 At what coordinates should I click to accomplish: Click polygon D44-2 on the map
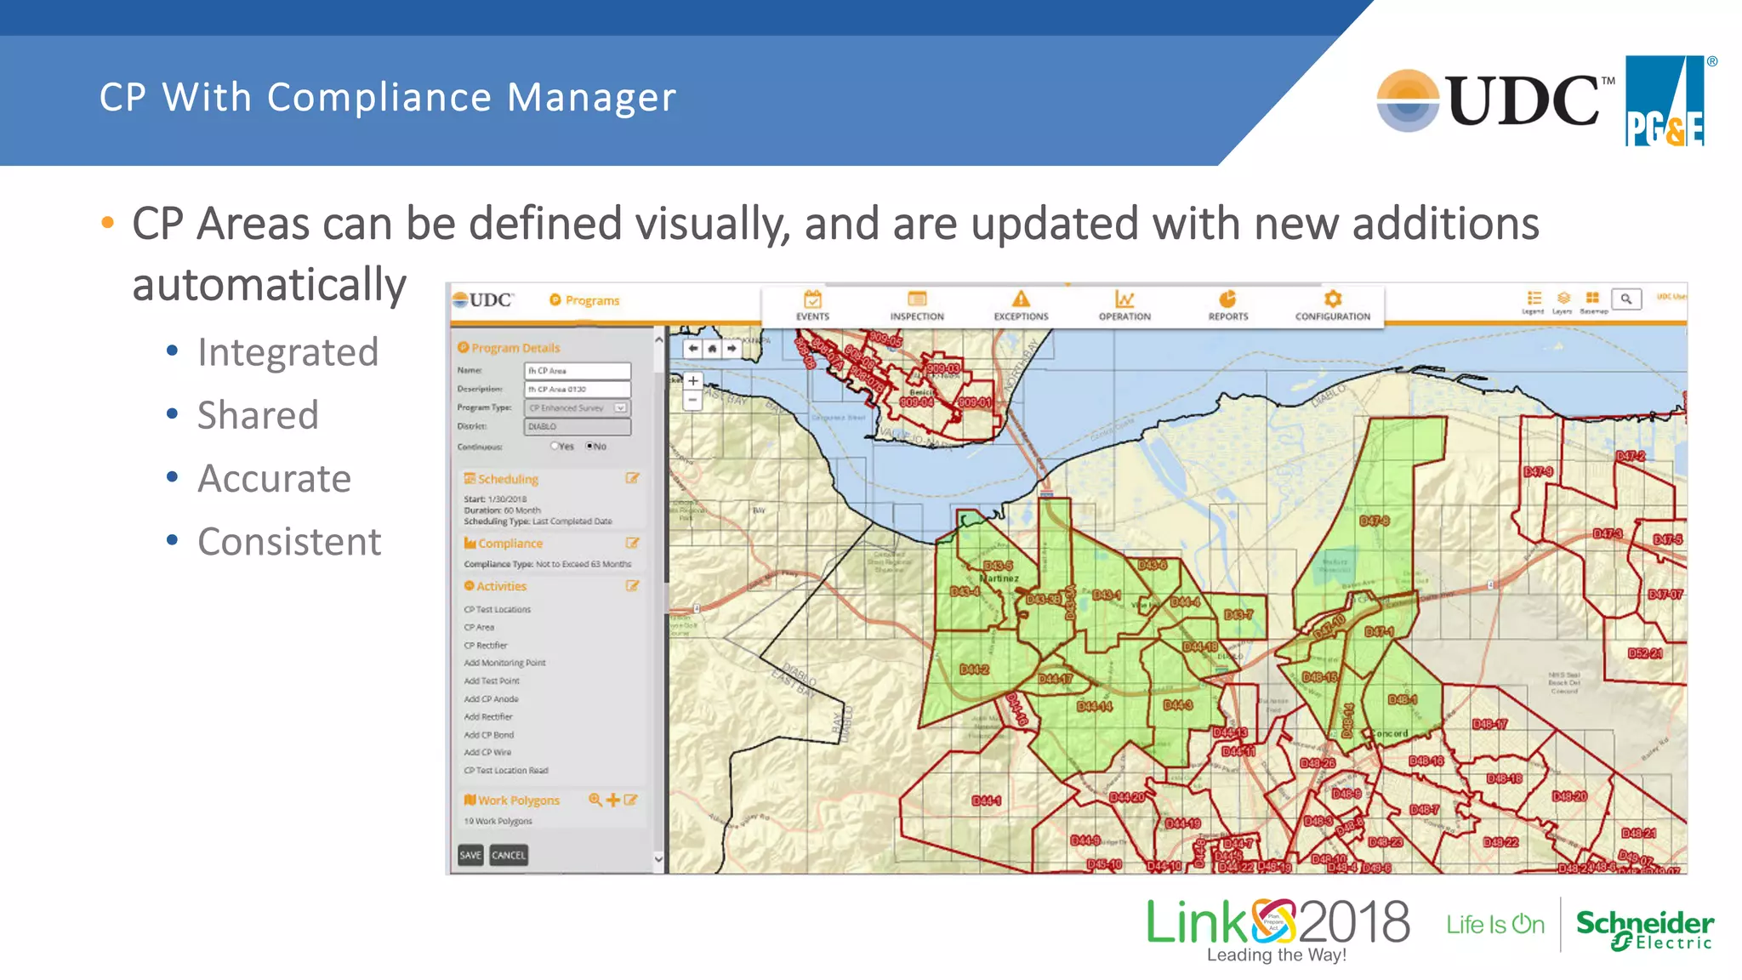click(x=974, y=669)
